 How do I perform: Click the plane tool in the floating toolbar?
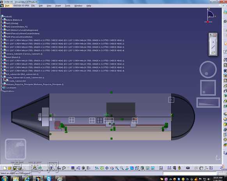[x=213, y=53]
